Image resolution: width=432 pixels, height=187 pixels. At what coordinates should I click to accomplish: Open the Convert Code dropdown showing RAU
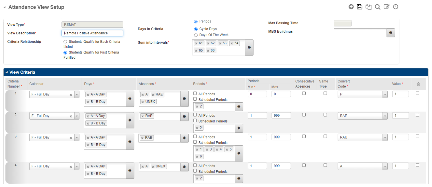(385, 138)
